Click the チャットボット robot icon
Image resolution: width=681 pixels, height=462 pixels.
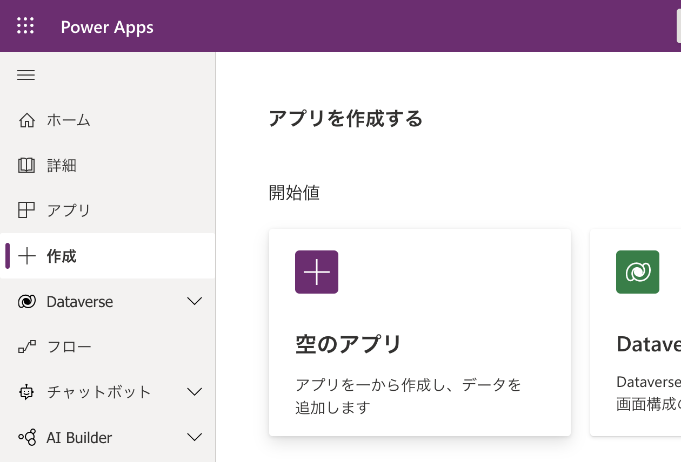pos(26,392)
